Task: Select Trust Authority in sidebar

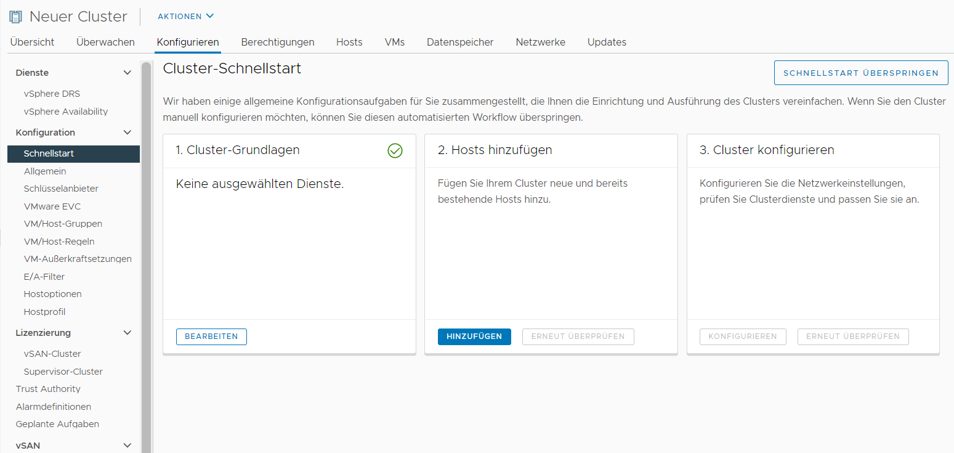Action: [48, 389]
